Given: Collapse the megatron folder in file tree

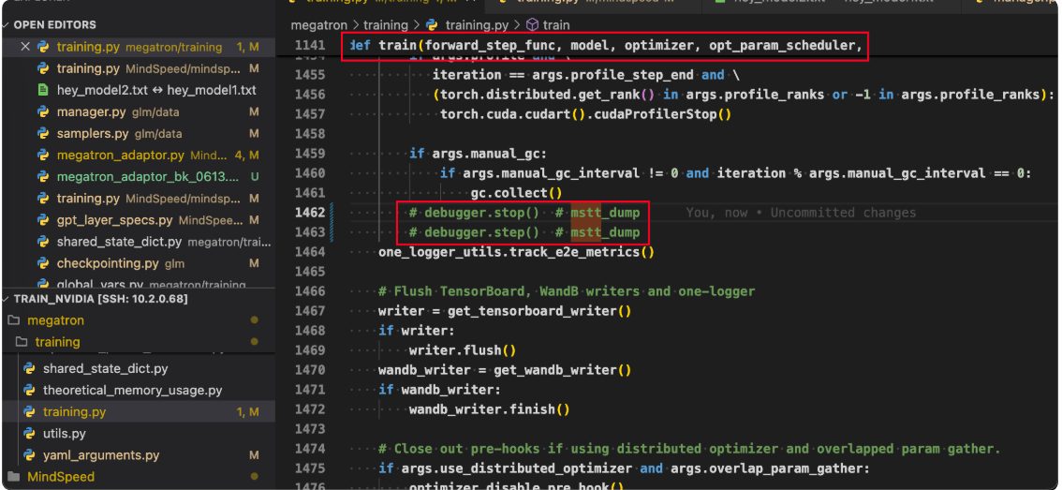Looking at the screenshot, I should 55,319.
